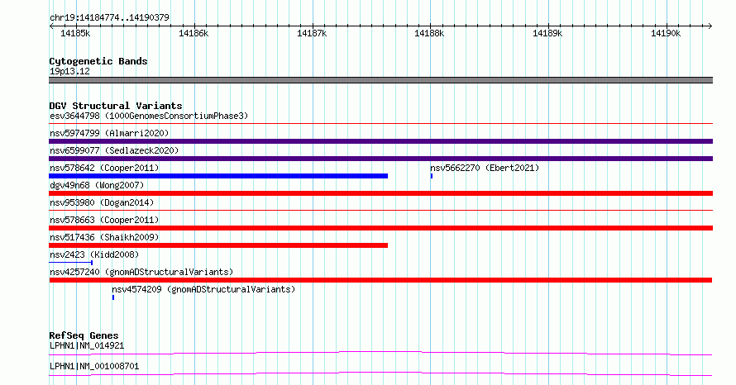Click the Cytogenetic Bands track title

pos(98,61)
